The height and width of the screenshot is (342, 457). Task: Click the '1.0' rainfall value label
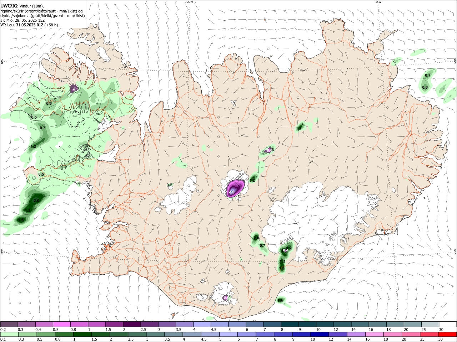coord(256,238)
